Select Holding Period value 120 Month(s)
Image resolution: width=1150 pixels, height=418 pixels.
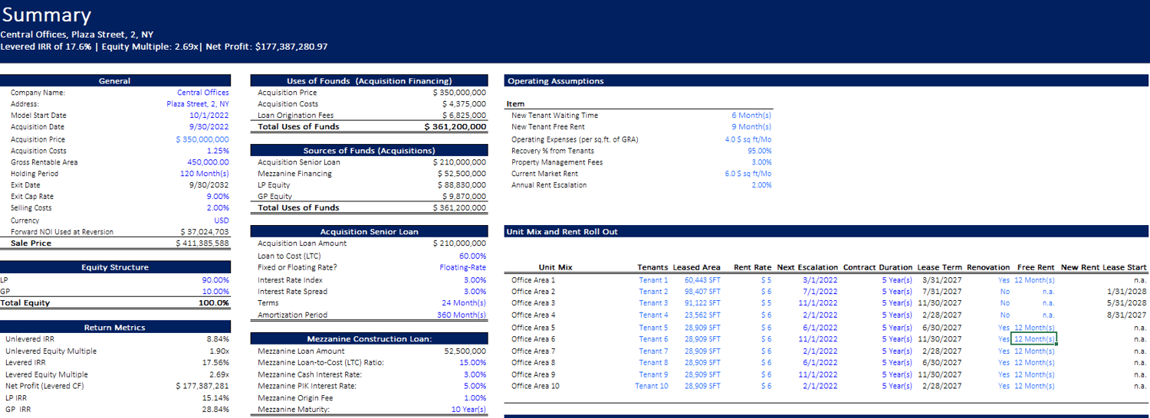point(204,174)
